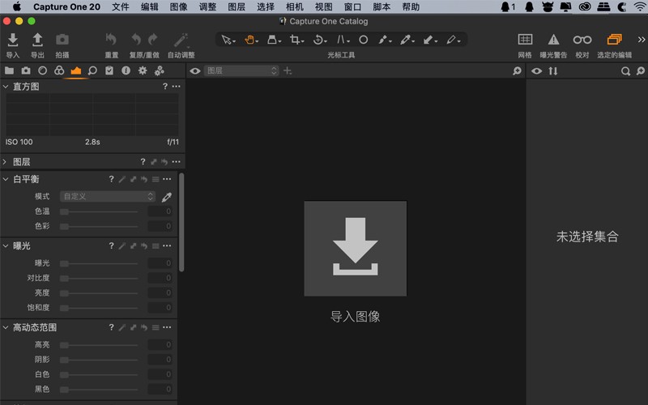This screenshot has height=405, width=648.
Task: Open the Metadata info tool tab
Action: tap(126, 70)
